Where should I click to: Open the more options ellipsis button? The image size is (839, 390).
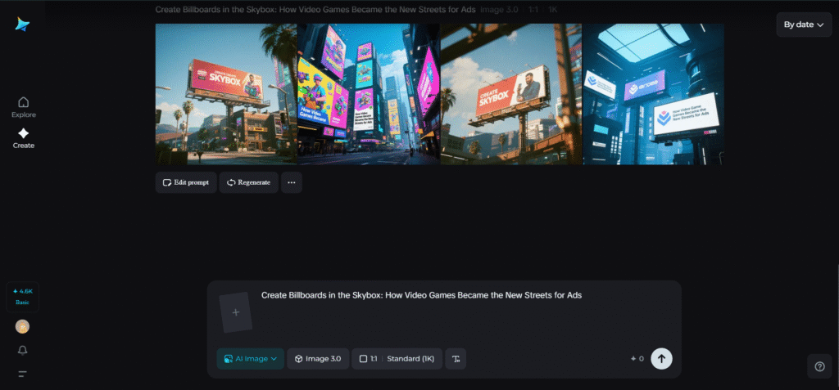coord(292,182)
